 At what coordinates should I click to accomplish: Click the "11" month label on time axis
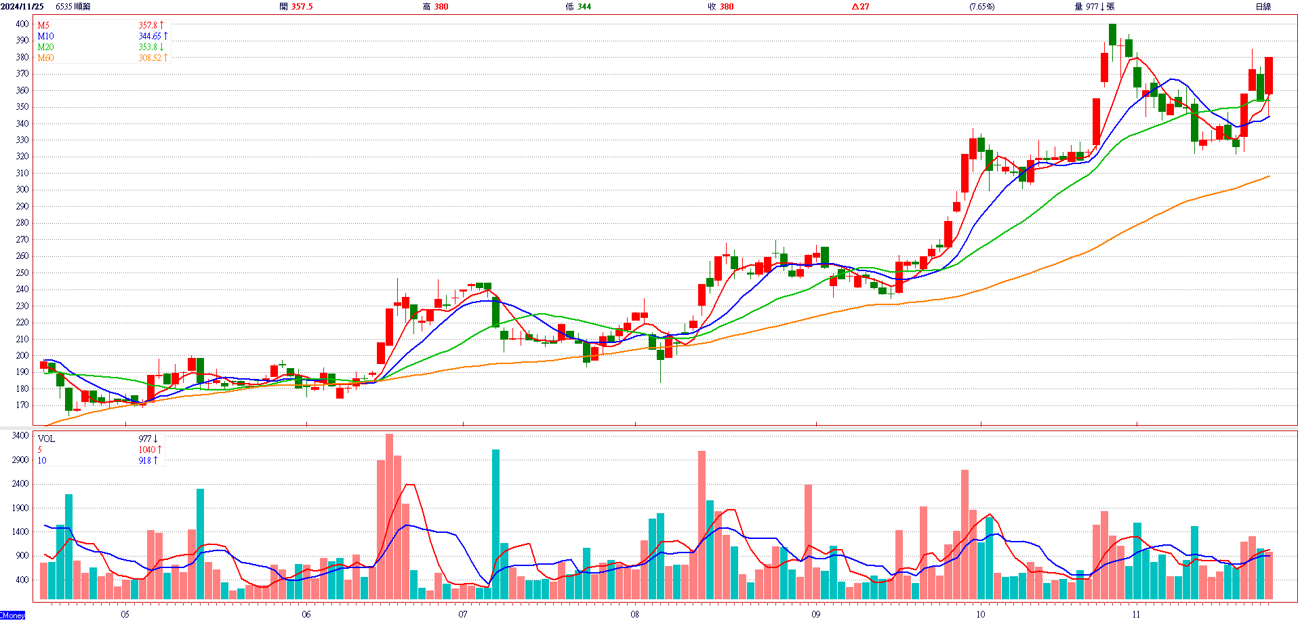point(1136,614)
